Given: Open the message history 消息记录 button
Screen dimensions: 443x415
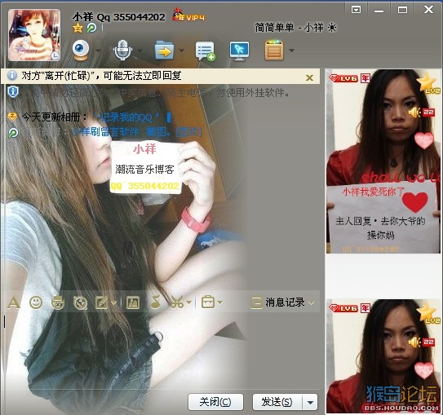Looking at the screenshot, I should 277,302.
